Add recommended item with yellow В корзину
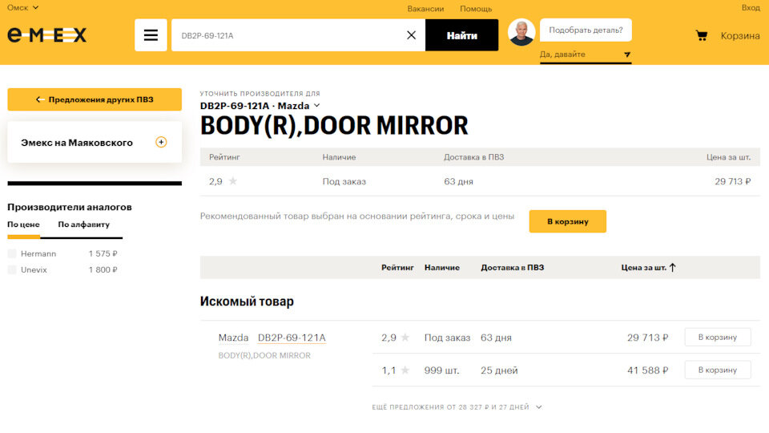The width and height of the screenshot is (769, 433). (567, 221)
